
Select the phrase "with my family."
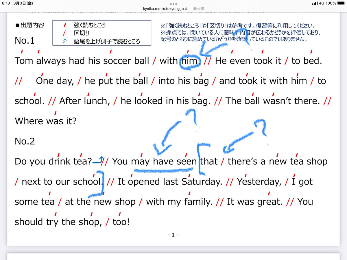click(x=179, y=202)
